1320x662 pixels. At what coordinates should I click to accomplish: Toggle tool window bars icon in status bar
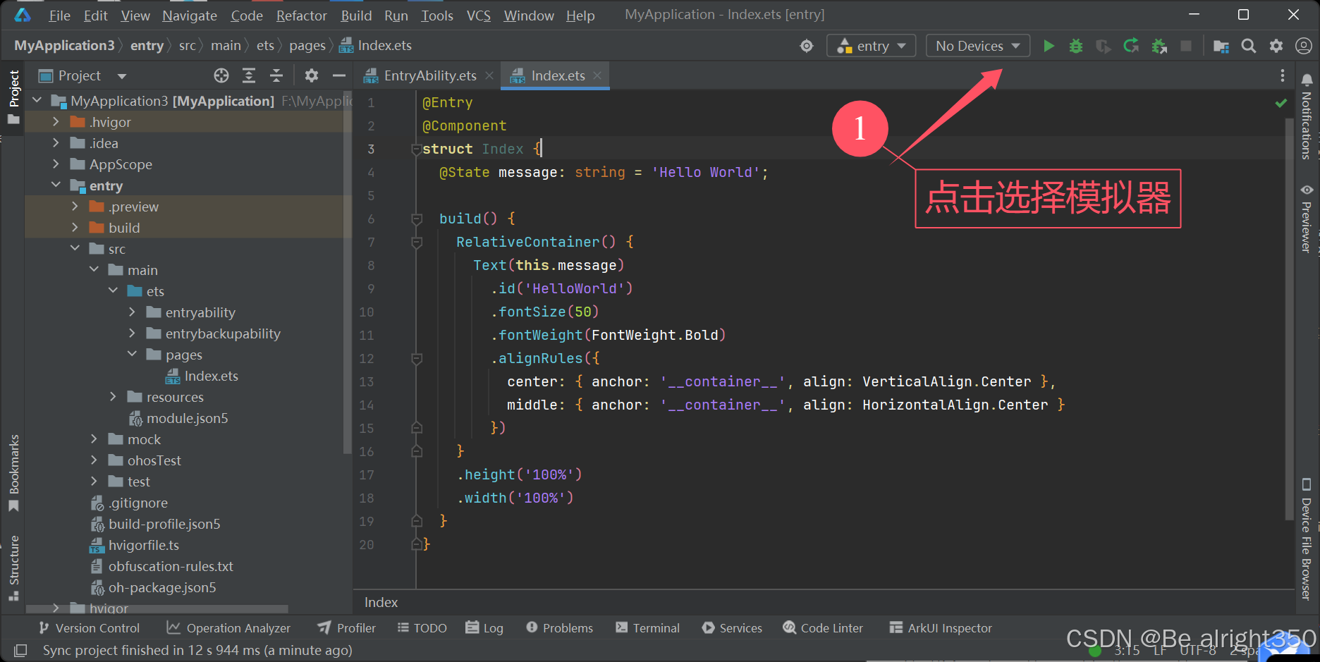(20, 650)
